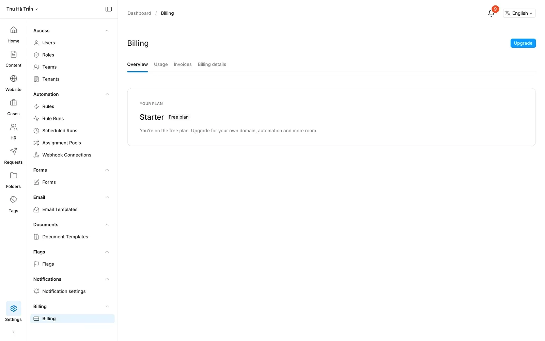Screen dimensions: 545x341
Task: Switch to the Invoices tab
Action: click(x=183, y=64)
